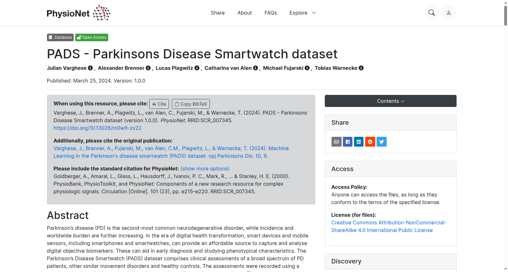The width and height of the screenshot is (508, 272).
Task: Show info for Lucas Plagwitz
Action: (x=197, y=68)
